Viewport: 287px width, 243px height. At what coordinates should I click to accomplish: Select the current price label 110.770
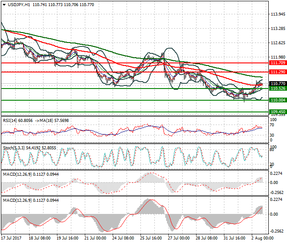tap(278, 84)
